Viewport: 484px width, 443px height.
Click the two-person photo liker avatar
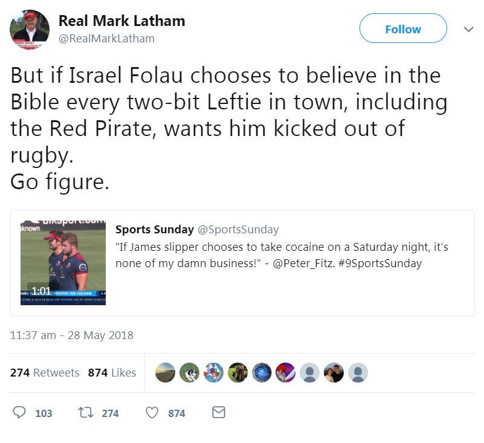[334, 373]
